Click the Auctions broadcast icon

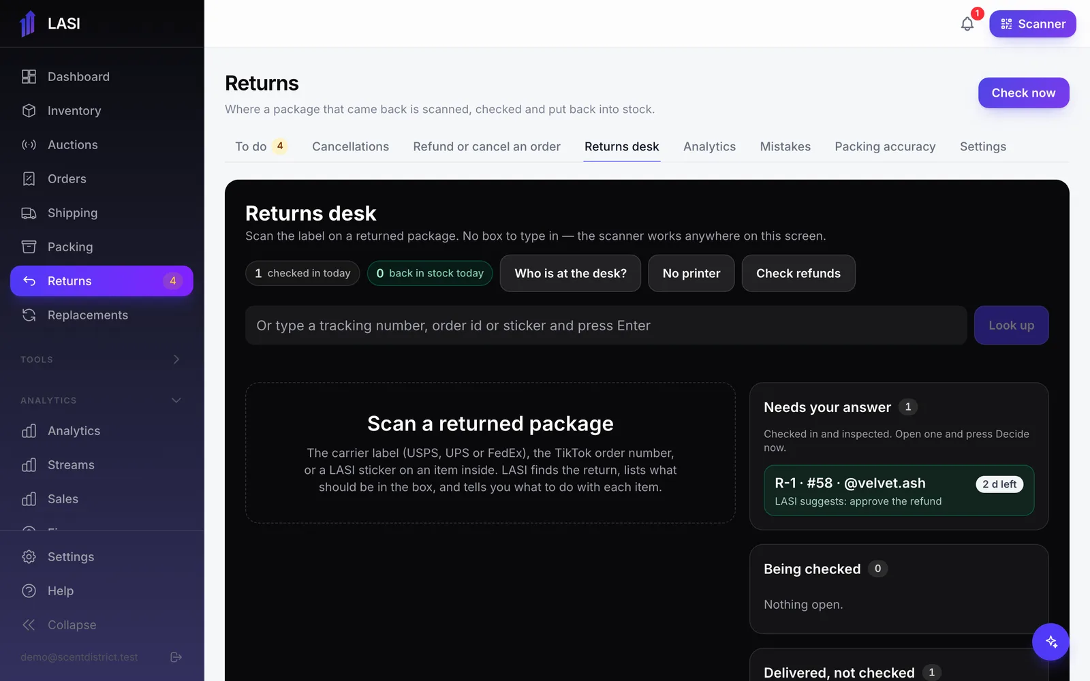point(29,145)
